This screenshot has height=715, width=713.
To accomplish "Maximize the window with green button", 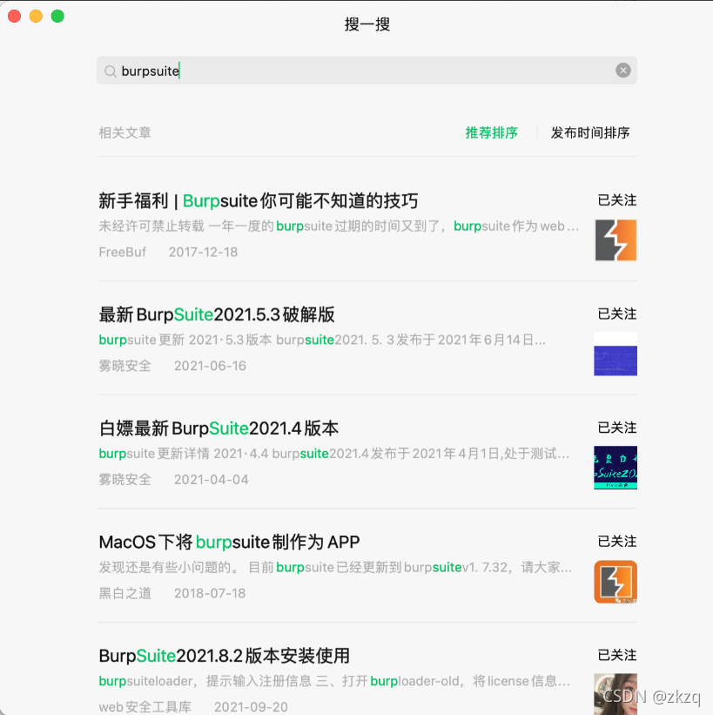I will click(x=57, y=16).
